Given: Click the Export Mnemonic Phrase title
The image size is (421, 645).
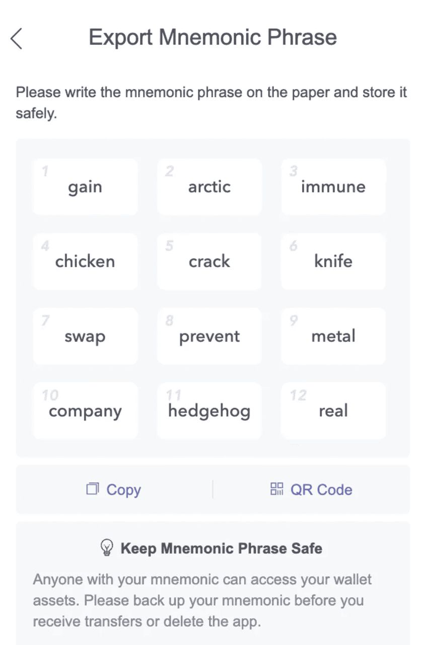Looking at the screenshot, I should pos(213,37).
